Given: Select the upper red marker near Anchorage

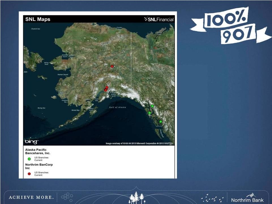Looking at the screenshot, I should tap(107, 88).
